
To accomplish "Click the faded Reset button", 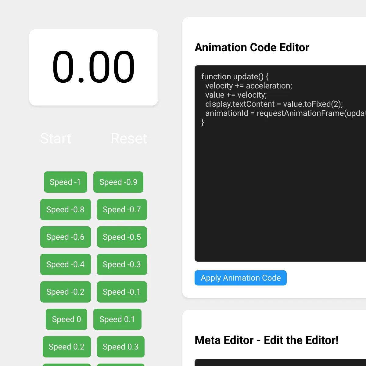I will [129, 138].
